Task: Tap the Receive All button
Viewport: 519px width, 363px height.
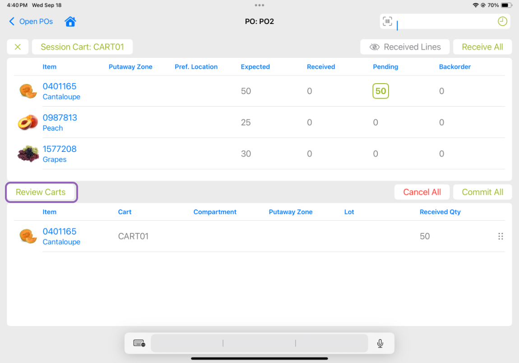Action: click(x=482, y=47)
